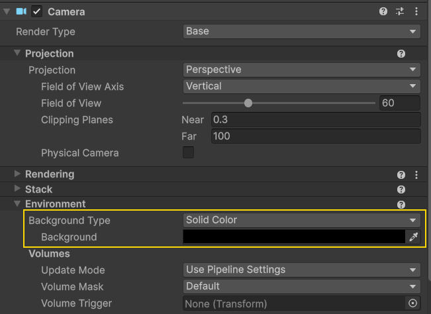Click the Rendering section help icon
The image size is (431, 314).
(401, 175)
